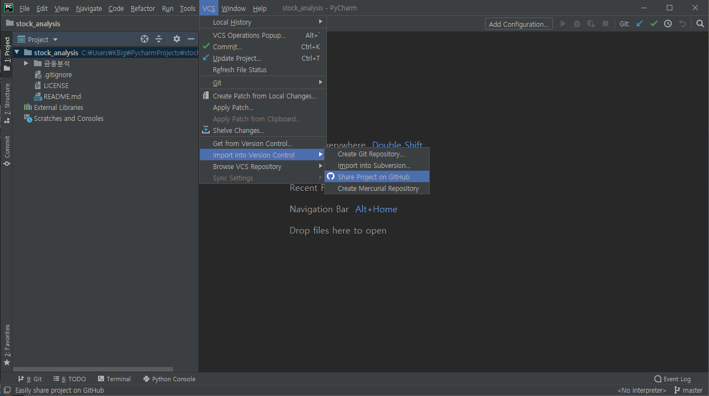Click the Git commit checkmark toolbar icon
Viewport: 709px width, 396px height.
(x=654, y=24)
